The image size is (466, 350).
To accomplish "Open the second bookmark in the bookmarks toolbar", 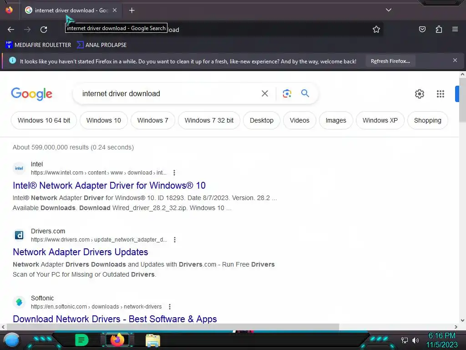I will coord(101,45).
